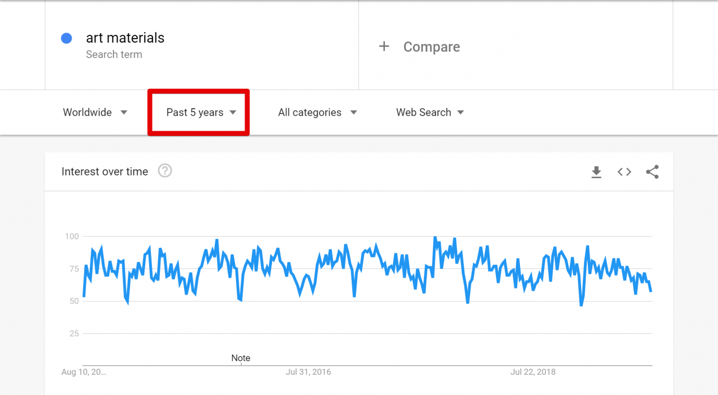The width and height of the screenshot is (718, 395).
Task: Download the Interest over time data
Action: (596, 172)
